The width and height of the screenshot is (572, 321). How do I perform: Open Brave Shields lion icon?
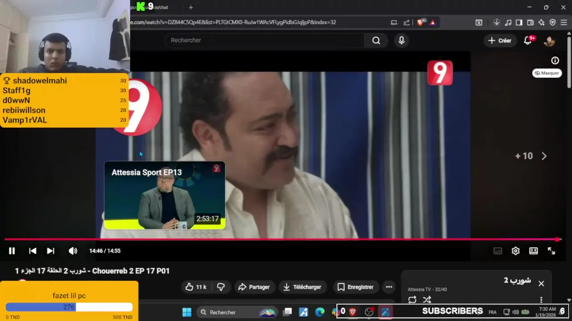coord(421,22)
